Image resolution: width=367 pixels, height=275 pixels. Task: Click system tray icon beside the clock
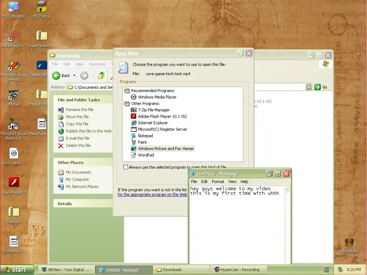click(340, 270)
